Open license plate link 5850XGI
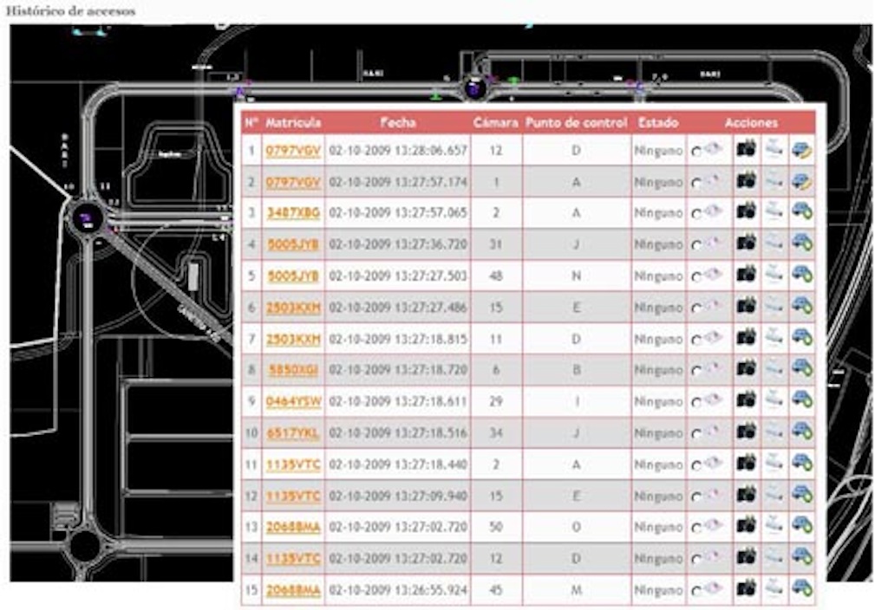Viewport: 888px width, 610px height. click(293, 370)
